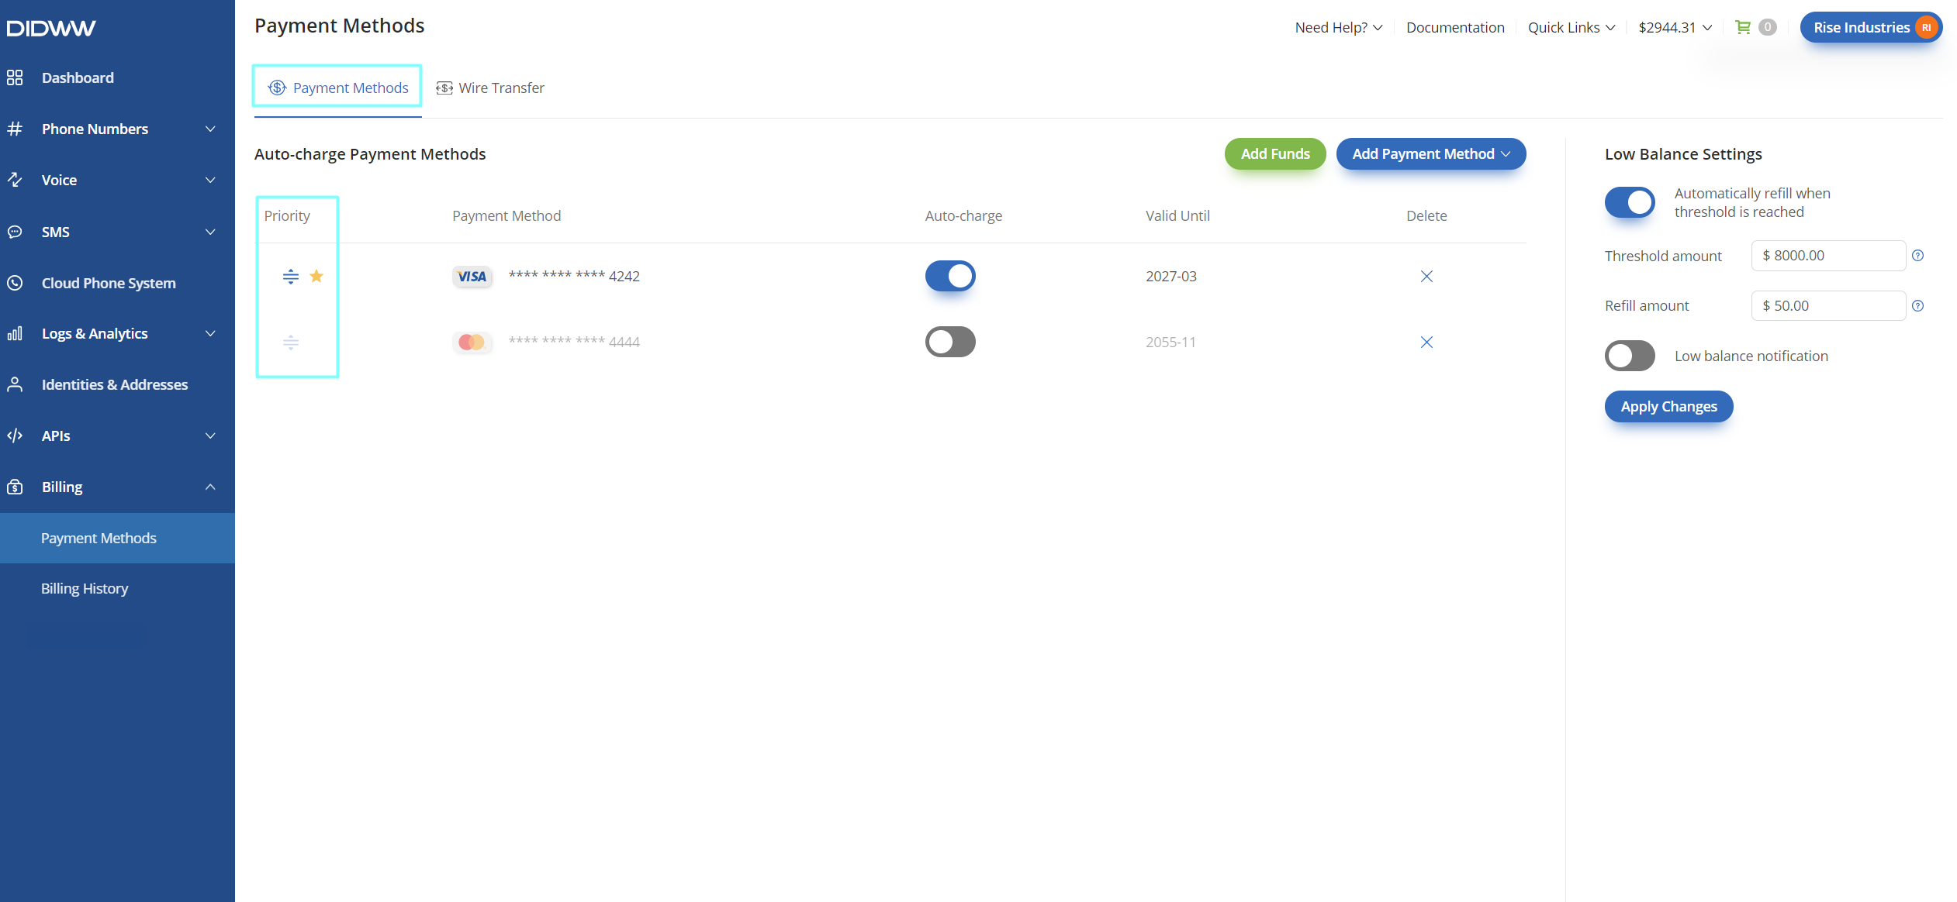Click the gold star on card 4242

316,276
